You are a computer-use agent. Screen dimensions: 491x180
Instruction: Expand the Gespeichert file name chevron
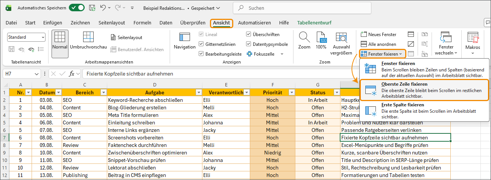pos(218,8)
